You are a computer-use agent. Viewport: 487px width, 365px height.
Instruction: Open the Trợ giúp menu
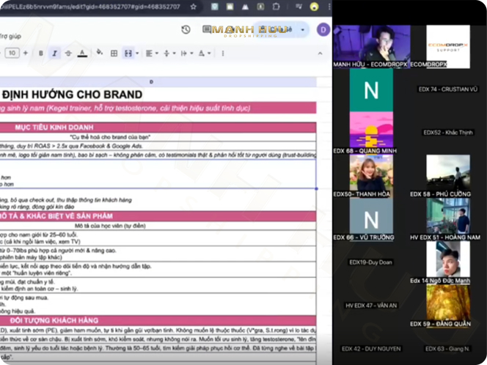(x=9, y=34)
